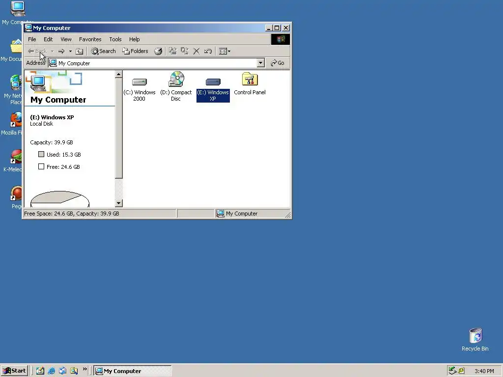
Task: Open the View menu
Action: 66,39
